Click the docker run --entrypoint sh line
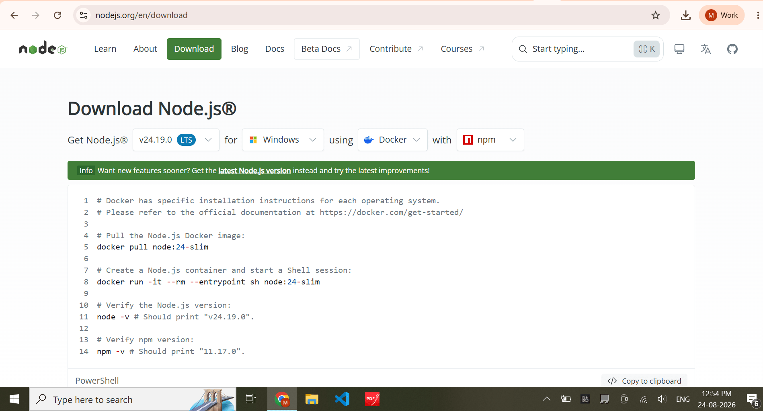The width and height of the screenshot is (763, 411). pos(208,282)
